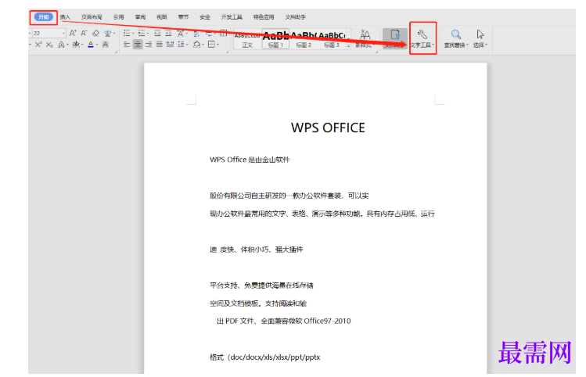Viewport: 586px width, 377px height.
Task: Open the font size dropdown showing 22
Action: point(64,34)
